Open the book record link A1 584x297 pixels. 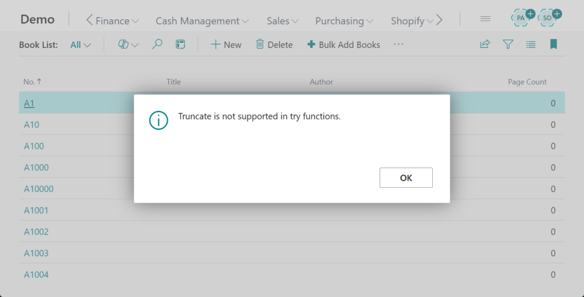[29, 104]
